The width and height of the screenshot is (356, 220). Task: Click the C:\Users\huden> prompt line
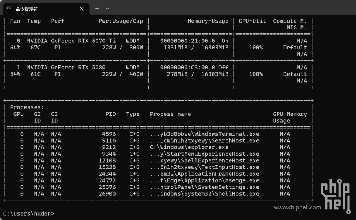[x=29, y=213]
